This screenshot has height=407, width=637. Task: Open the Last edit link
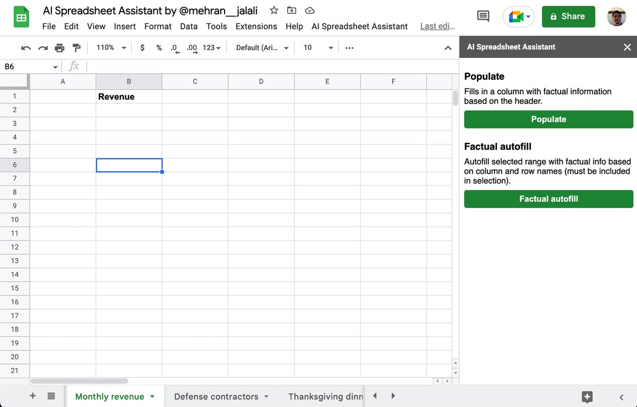437,26
